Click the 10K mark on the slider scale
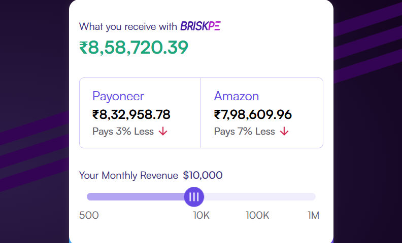 [201, 215]
